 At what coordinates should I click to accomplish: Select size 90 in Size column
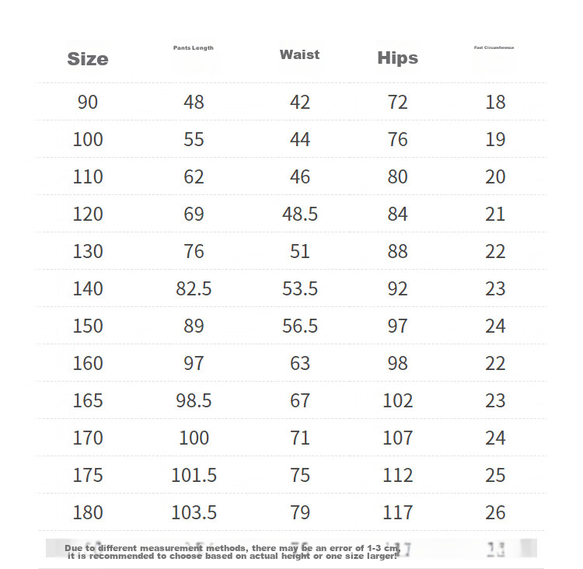(x=88, y=102)
